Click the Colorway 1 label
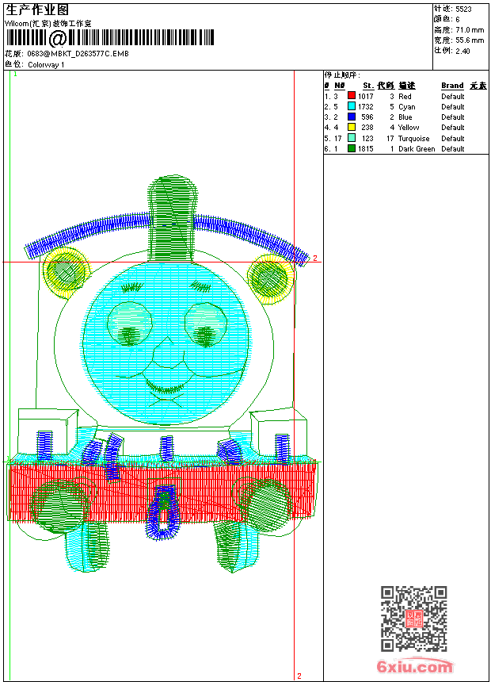Screen dimensions: 491x682 46,65
